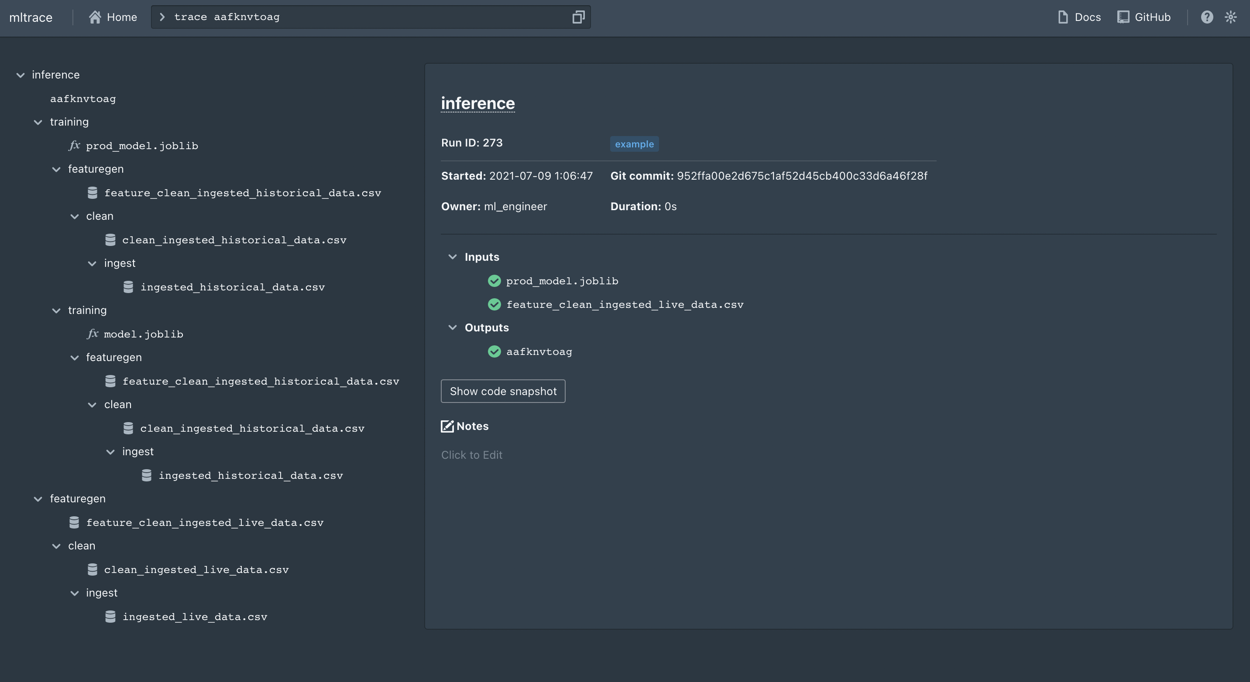Click fx icon beside model.joblib
This screenshot has height=682, width=1250.
coord(93,334)
